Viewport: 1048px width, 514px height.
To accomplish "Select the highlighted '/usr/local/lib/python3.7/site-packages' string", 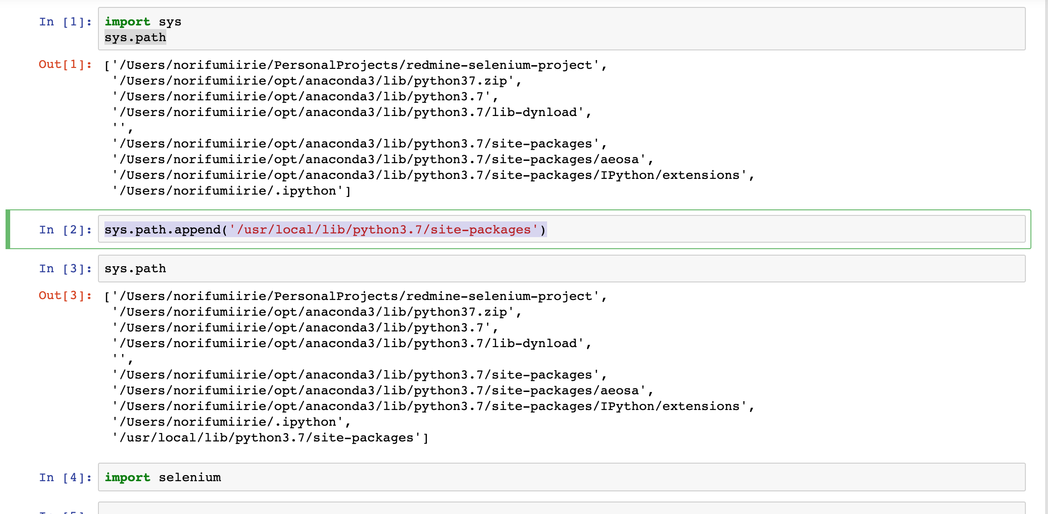I will (x=386, y=229).
